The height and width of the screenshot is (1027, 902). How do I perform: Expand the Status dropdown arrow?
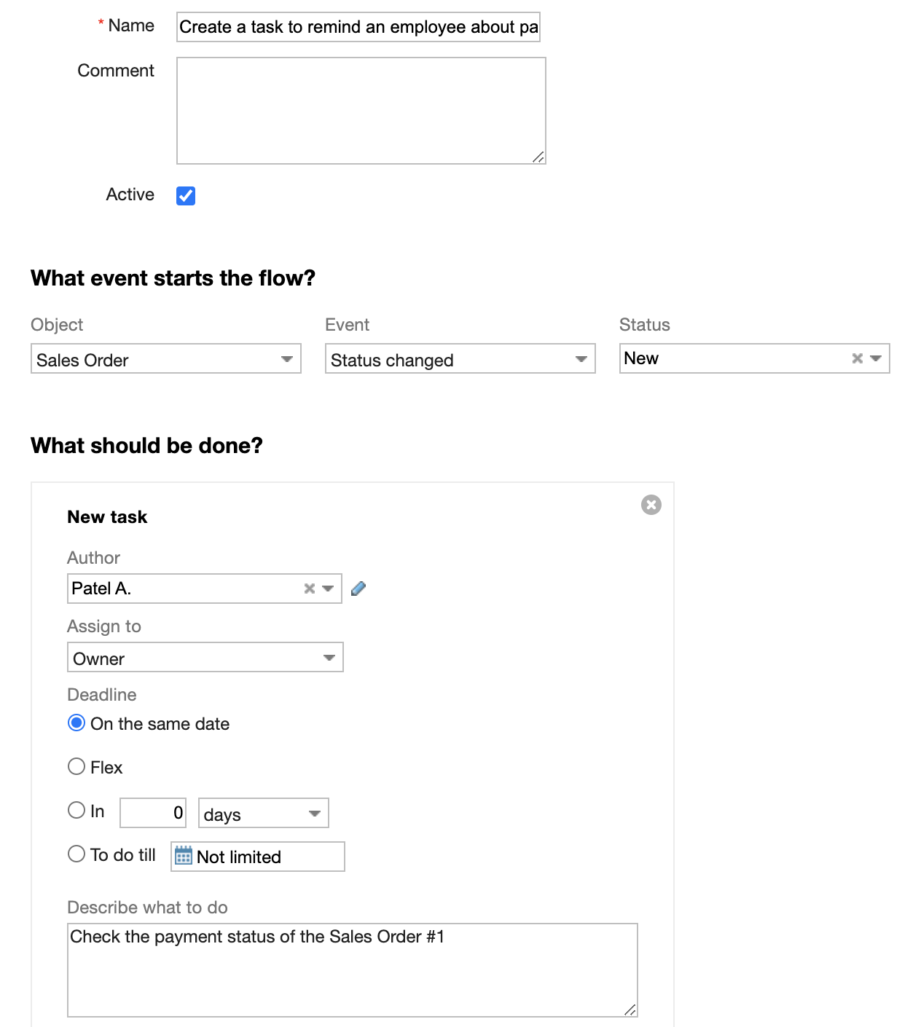(876, 358)
